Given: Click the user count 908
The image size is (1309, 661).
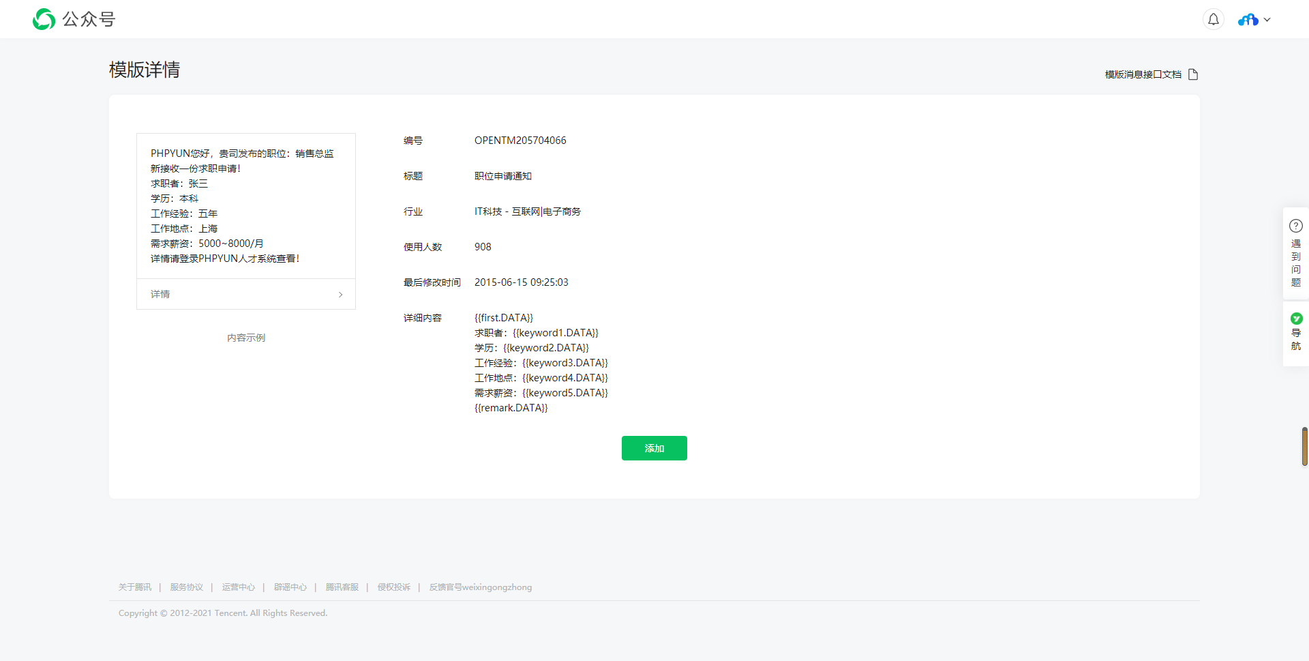Looking at the screenshot, I should click(483, 247).
